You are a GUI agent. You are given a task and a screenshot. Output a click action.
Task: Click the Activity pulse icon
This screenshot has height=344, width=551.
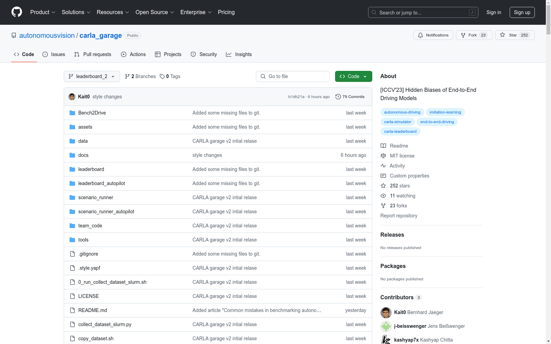click(383, 166)
